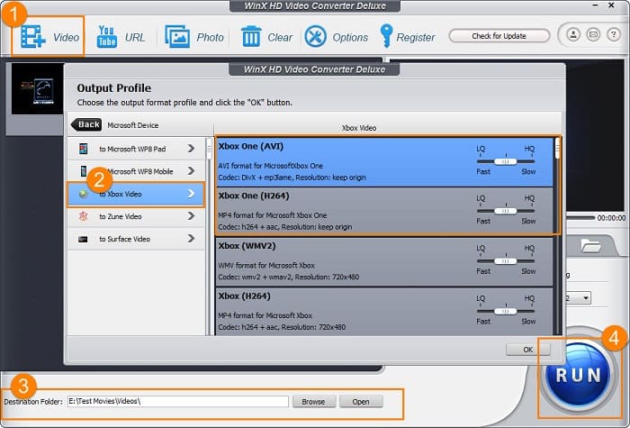This screenshot has width=630, height=428.
Task: Start conversion with the RUN button
Action: [x=579, y=376]
